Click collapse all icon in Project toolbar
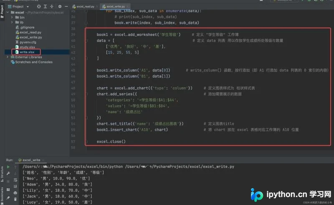The image size is (334, 205). pos(51,7)
